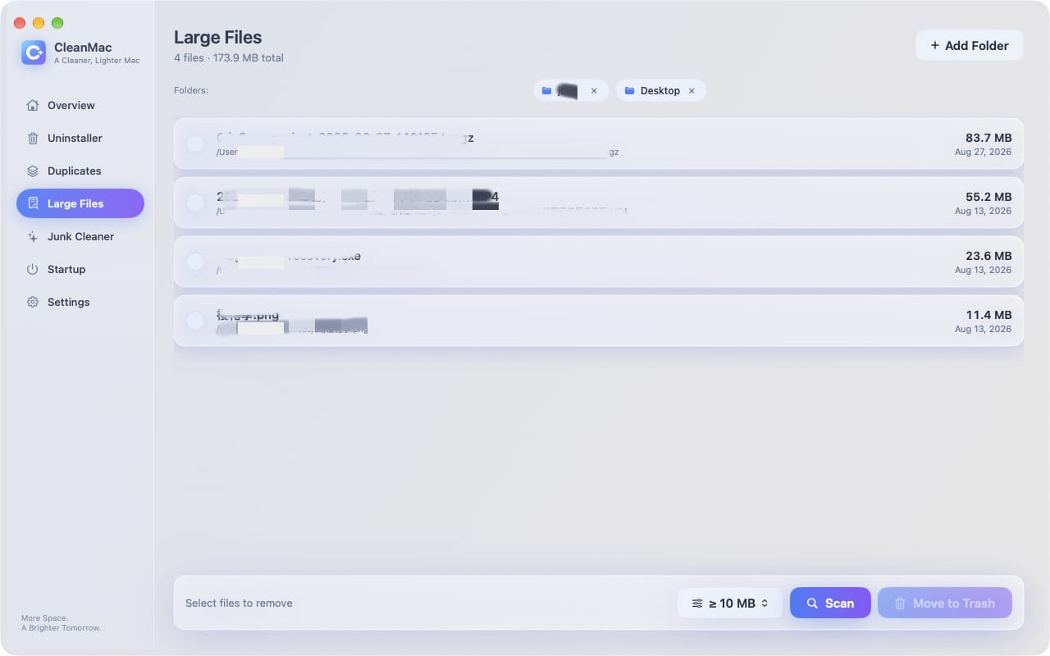Viewport: 1050px width, 656px height.
Task: Select the 83.7 MB file checkbox
Action: (x=195, y=143)
